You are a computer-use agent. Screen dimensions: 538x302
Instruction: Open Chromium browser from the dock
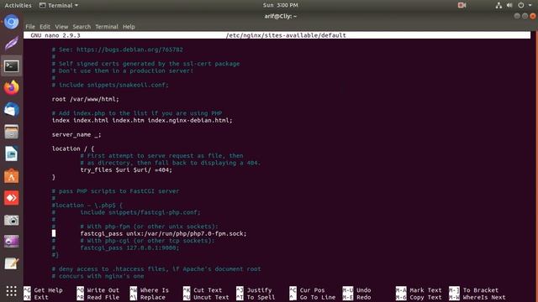(11, 23)
